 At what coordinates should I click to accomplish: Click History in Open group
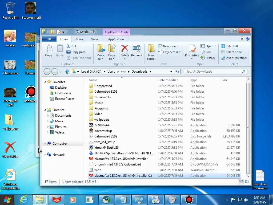click(208, 58)
